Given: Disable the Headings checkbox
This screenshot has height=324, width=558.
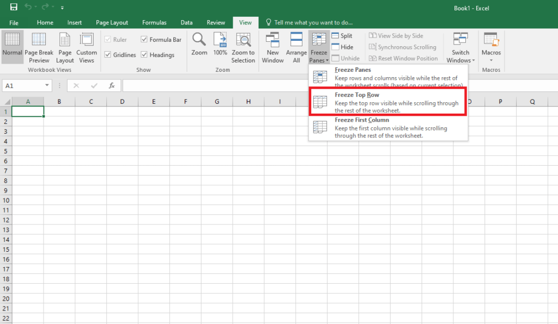Looking at the screenshot, I should pyautogui.click(x=144, y=54).
